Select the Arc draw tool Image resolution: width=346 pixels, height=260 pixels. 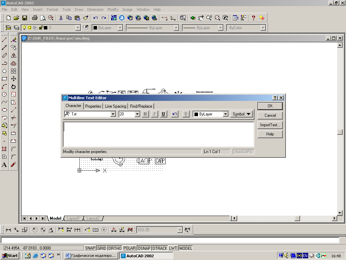click(x=4, y=86)
